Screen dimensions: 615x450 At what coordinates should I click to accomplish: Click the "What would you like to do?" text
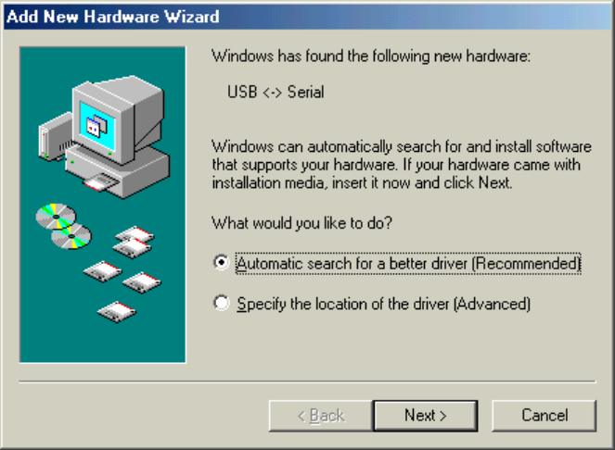[302, 223]
